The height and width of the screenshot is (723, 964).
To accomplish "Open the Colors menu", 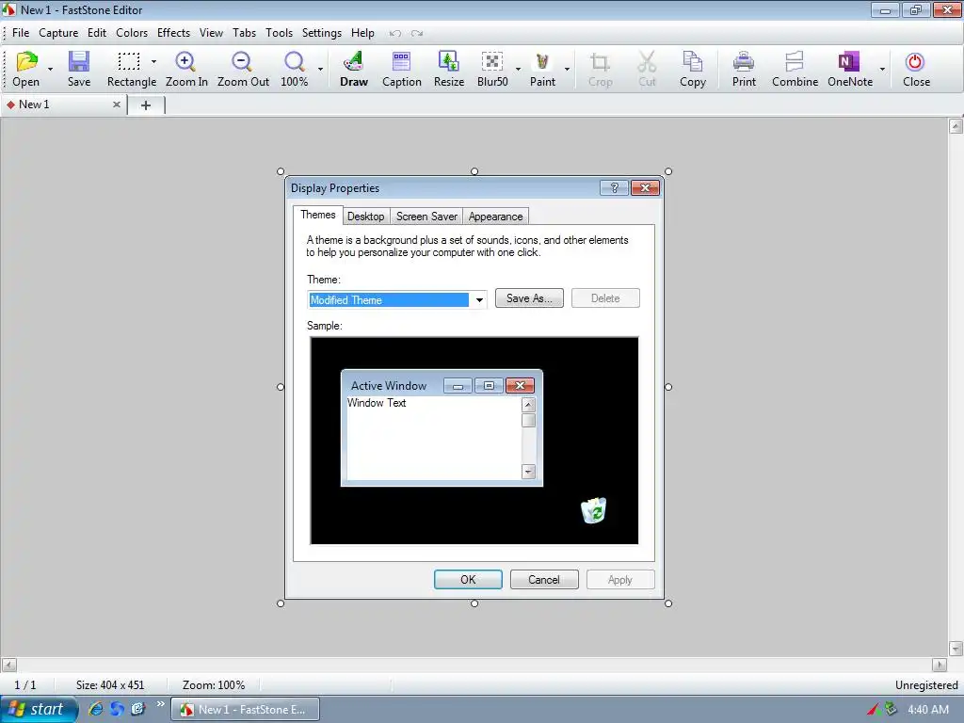I will (132, 33).
